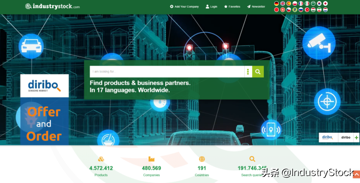
Task: Choose the China flag
Action: coord(277,10)
